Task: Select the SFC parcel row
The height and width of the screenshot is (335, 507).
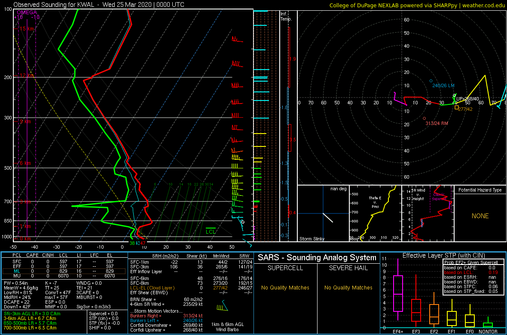Action: (x=64, y=262)
